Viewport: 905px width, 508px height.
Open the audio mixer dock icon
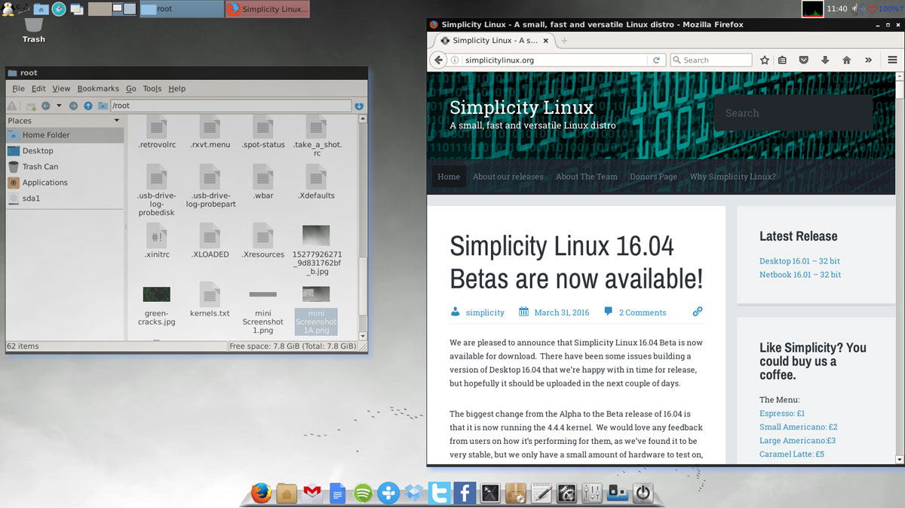pyautogui.click(x=592, y=494)
